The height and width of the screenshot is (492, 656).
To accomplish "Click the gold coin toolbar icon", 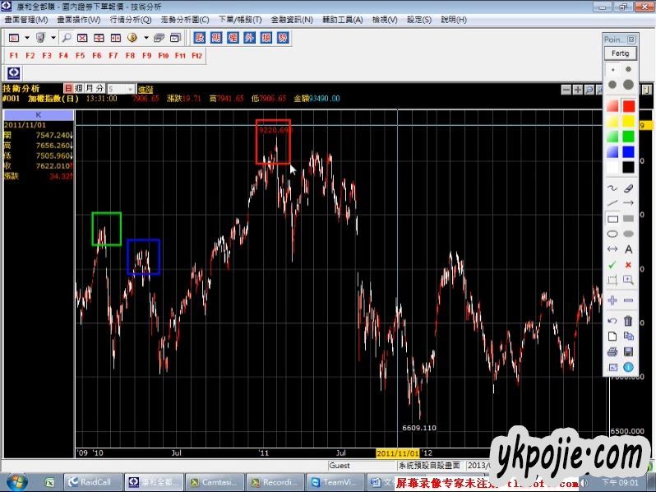I will click(132, 38).
